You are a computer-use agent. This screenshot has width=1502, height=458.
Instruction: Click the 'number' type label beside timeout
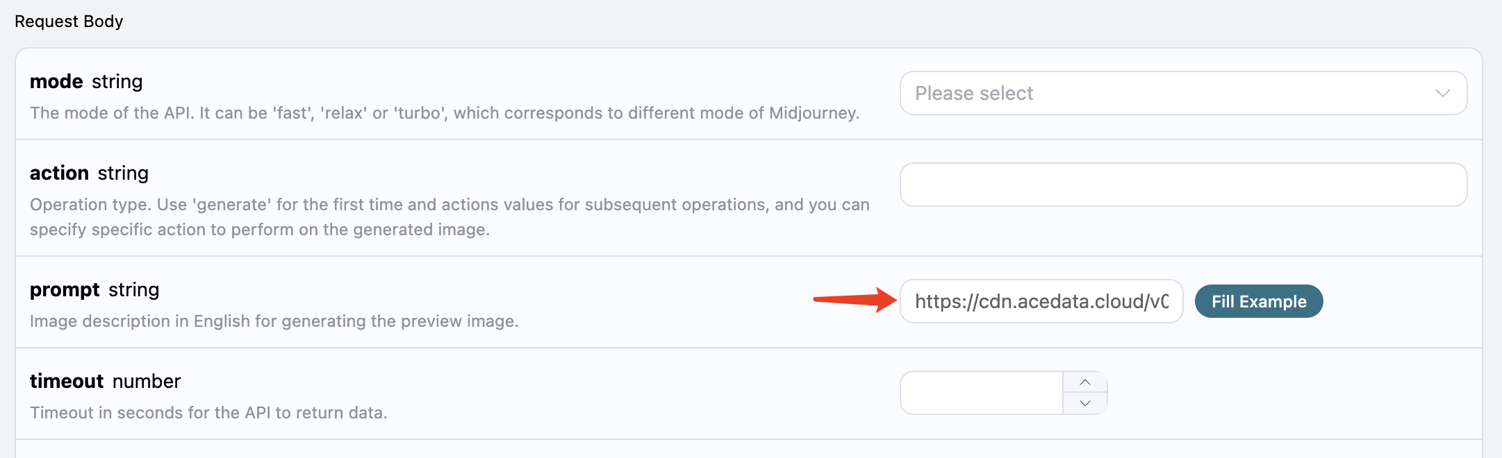point(147,381)
